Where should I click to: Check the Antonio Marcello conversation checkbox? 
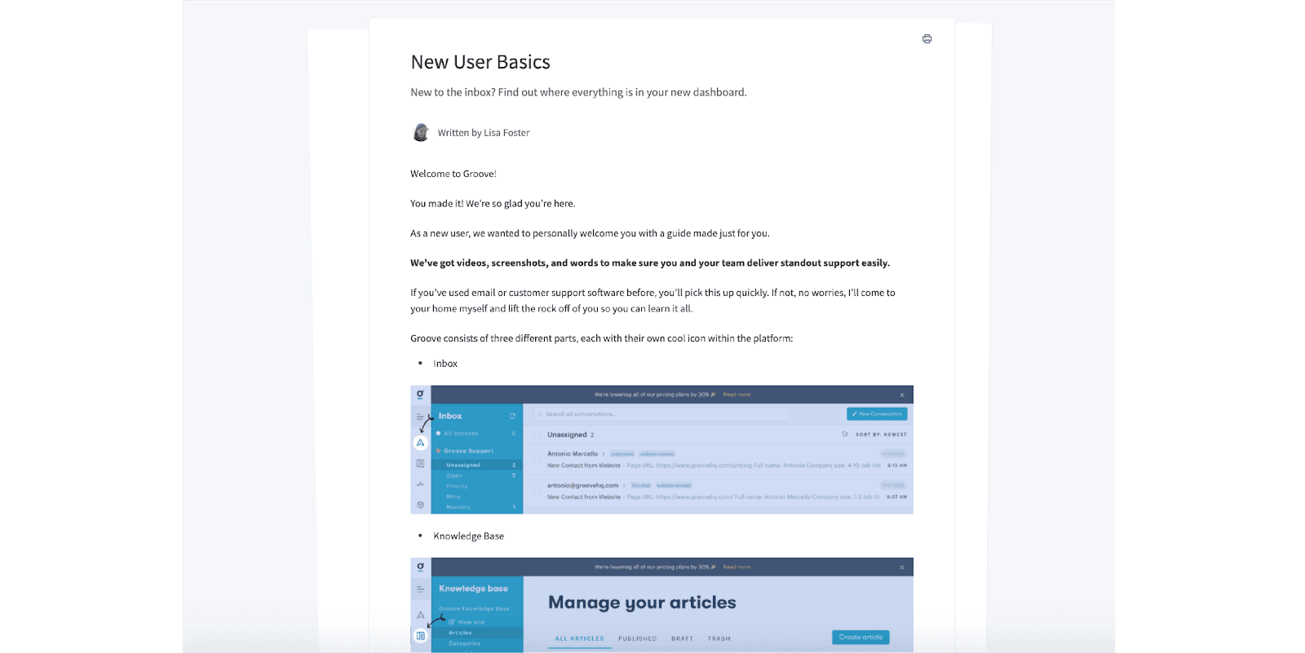coord(537,460)
